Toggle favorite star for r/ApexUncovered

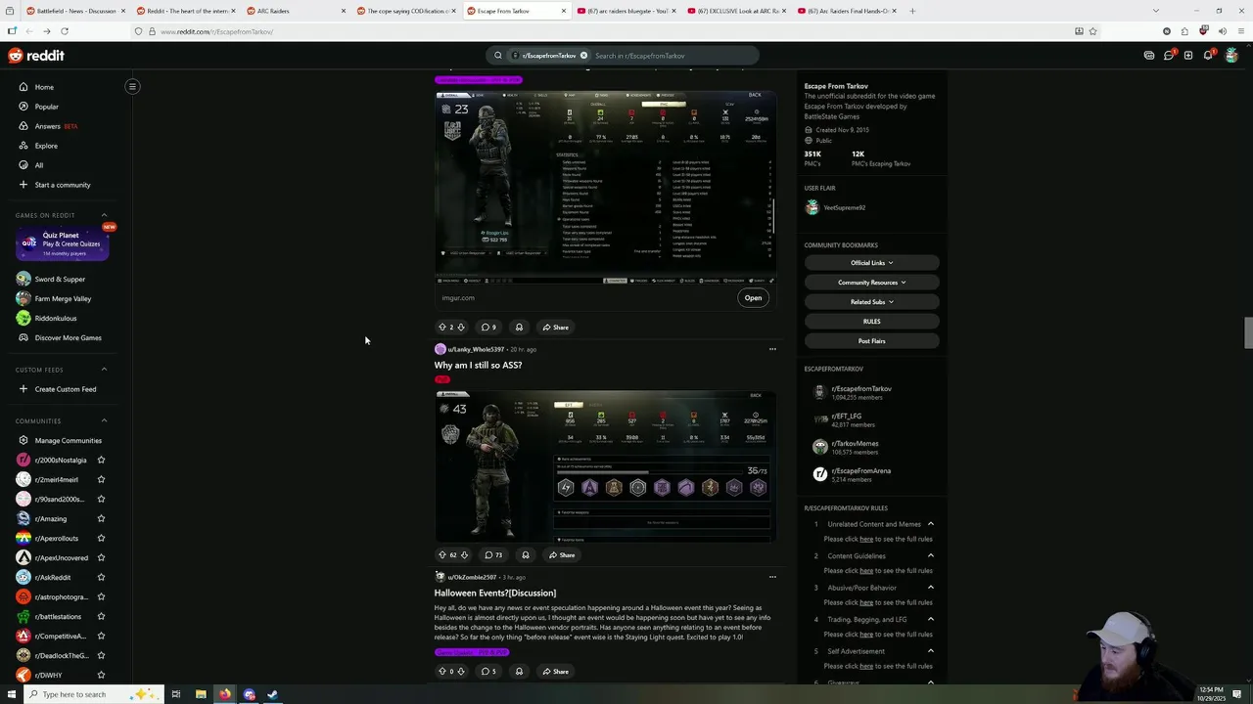tap(101, 557)
